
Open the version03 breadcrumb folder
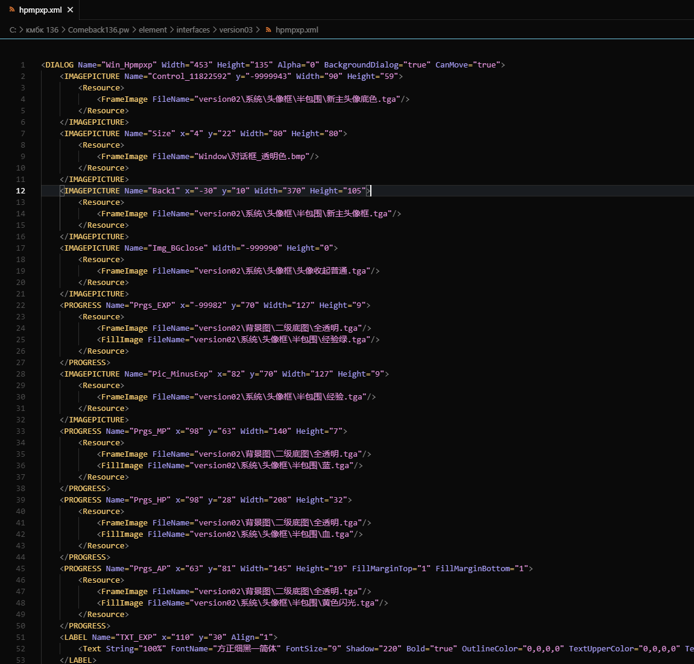[236, 30]
